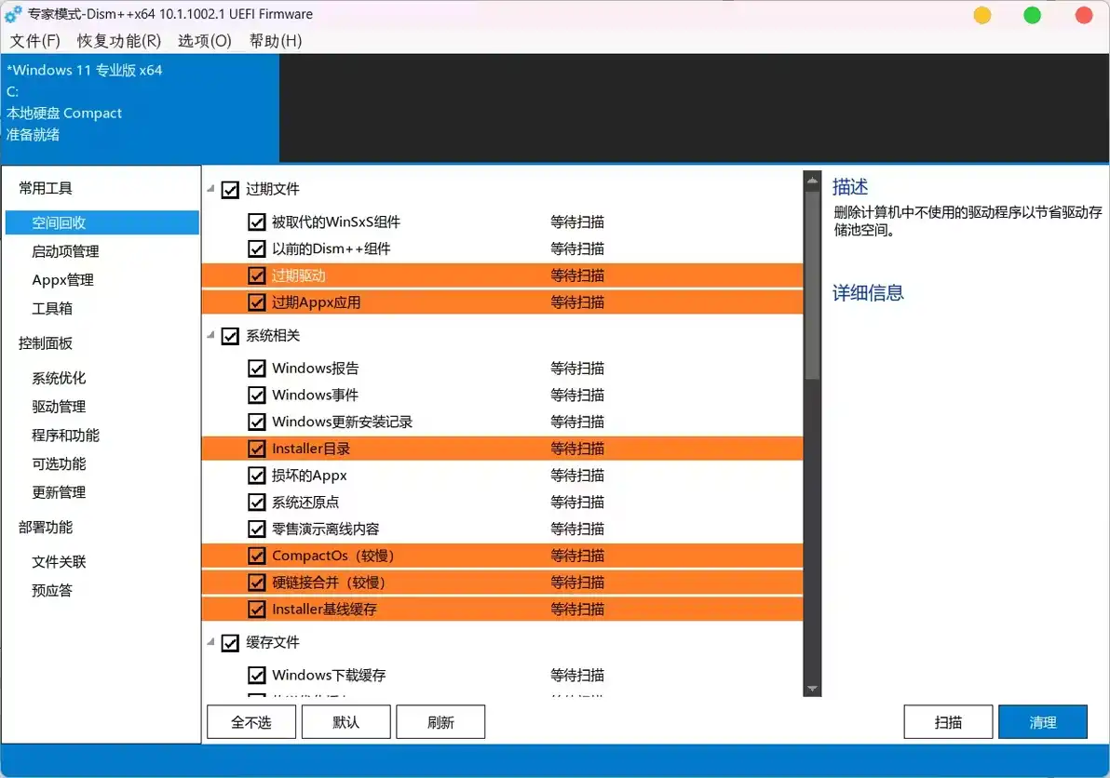The width and height of the screenshot is (1110, 778).
Task: Disable the CompactOs（较慢） checkbox
Action: 257,557
